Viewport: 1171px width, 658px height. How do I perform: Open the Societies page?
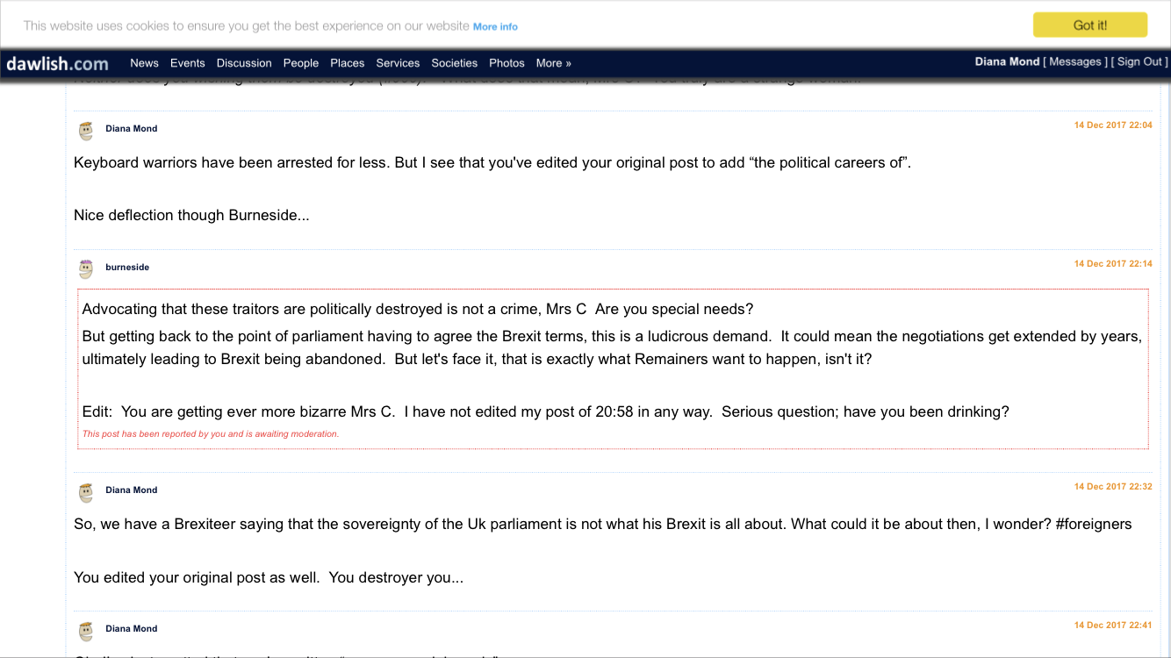coord(454,63)
